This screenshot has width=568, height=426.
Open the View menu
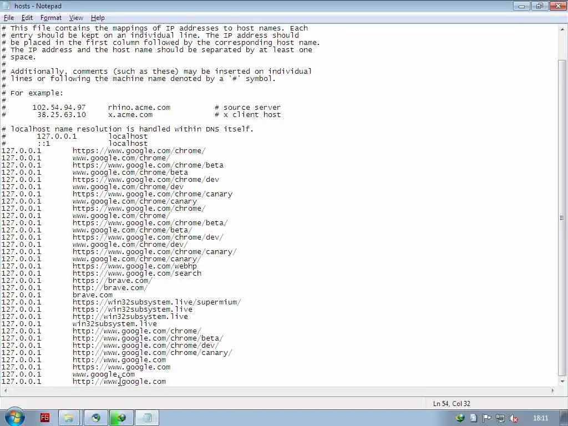tap(76, 18)
